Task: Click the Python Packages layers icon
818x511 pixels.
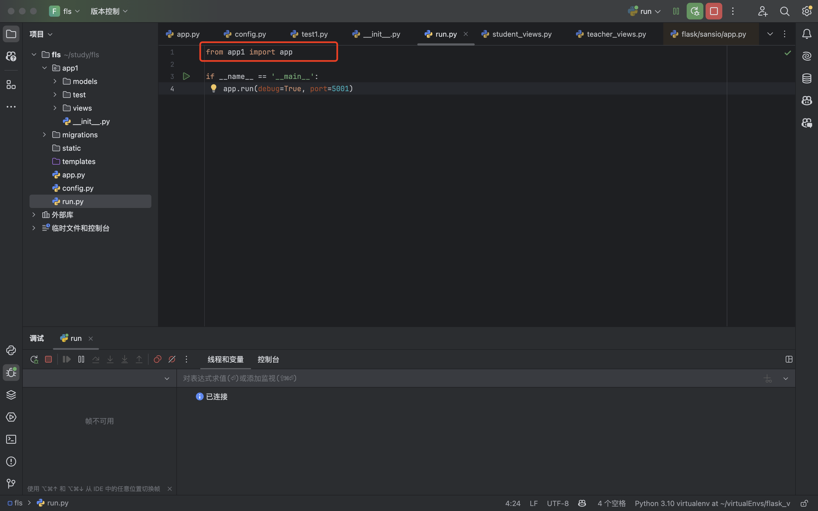Action: (11, 395)
